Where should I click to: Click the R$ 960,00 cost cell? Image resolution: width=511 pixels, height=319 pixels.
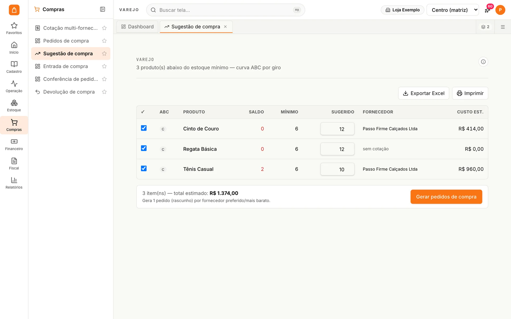coord(471,169)
